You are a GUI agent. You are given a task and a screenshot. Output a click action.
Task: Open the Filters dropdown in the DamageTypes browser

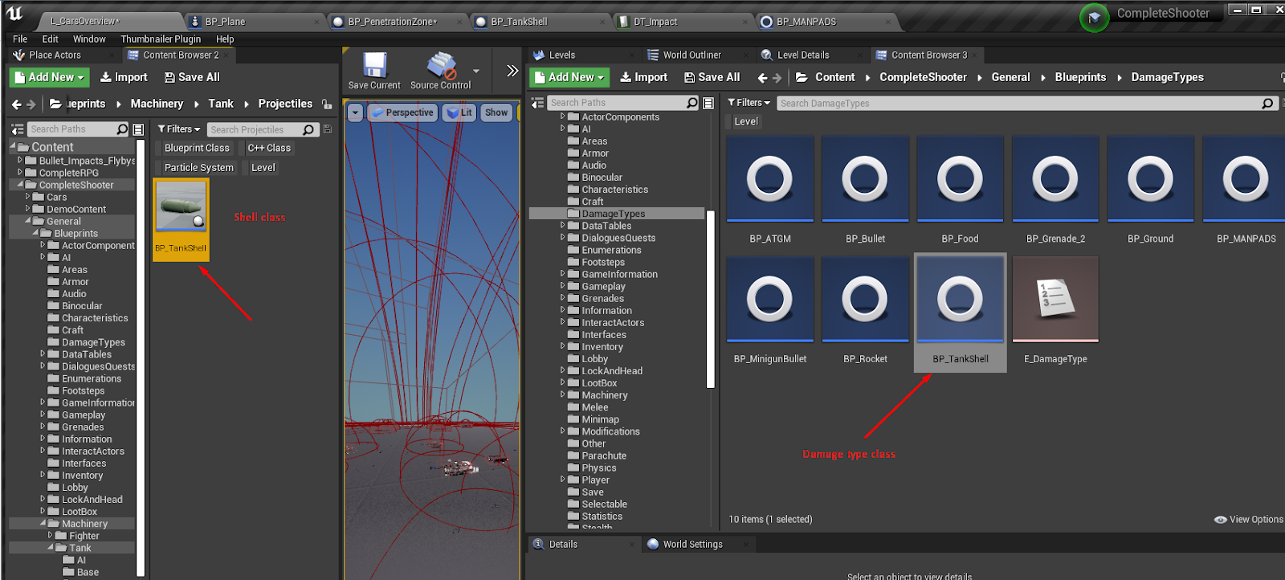(749, 103)
